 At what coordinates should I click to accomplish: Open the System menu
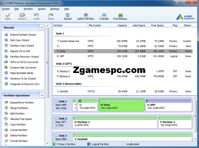(6, 9)
